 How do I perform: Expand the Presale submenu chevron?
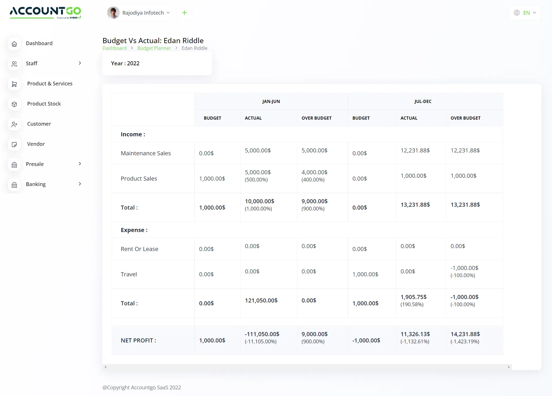click(80, 164)
